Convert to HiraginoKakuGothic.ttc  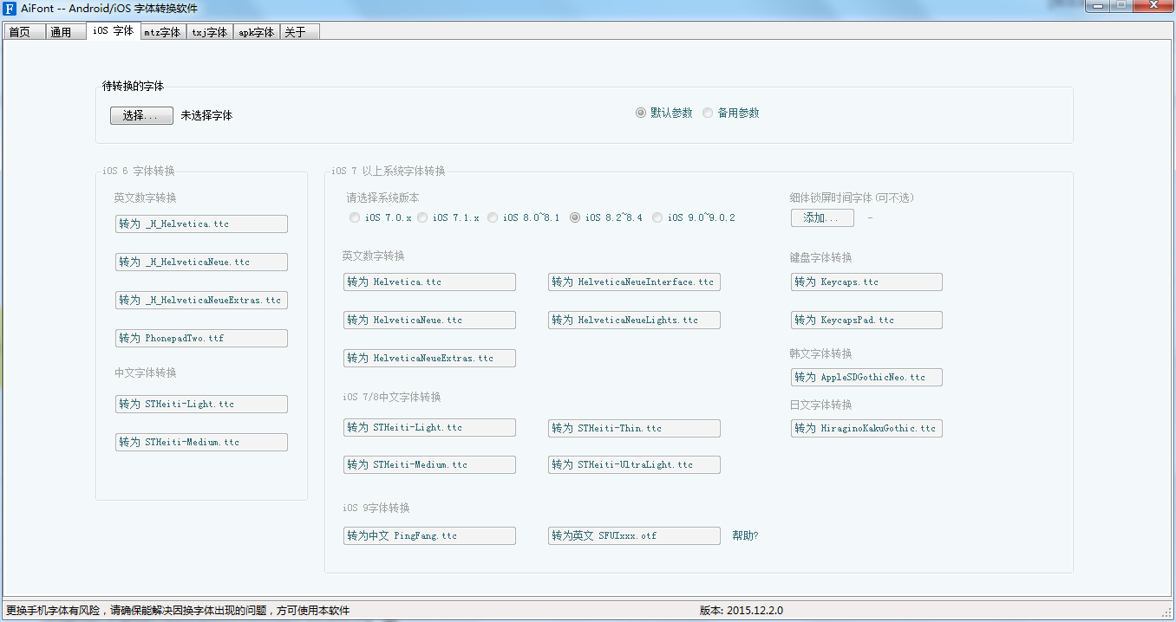point(866,428)
